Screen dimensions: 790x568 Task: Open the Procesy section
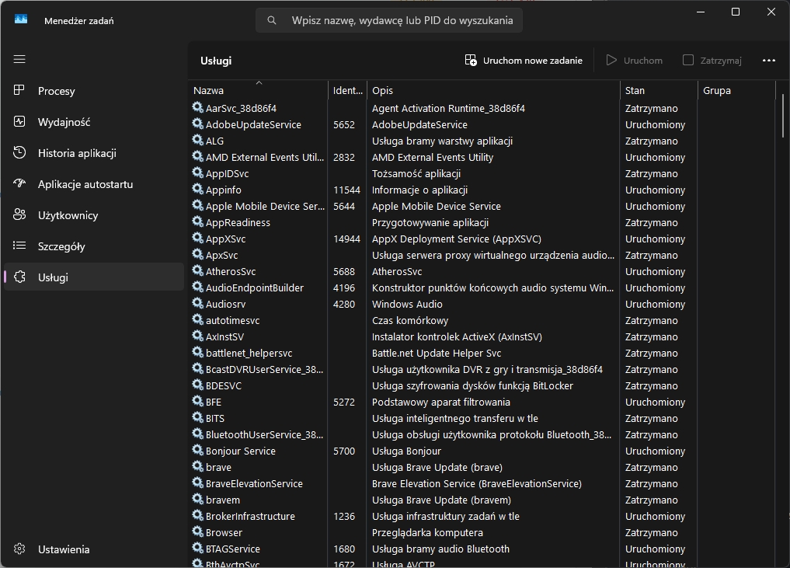(56, 91)
